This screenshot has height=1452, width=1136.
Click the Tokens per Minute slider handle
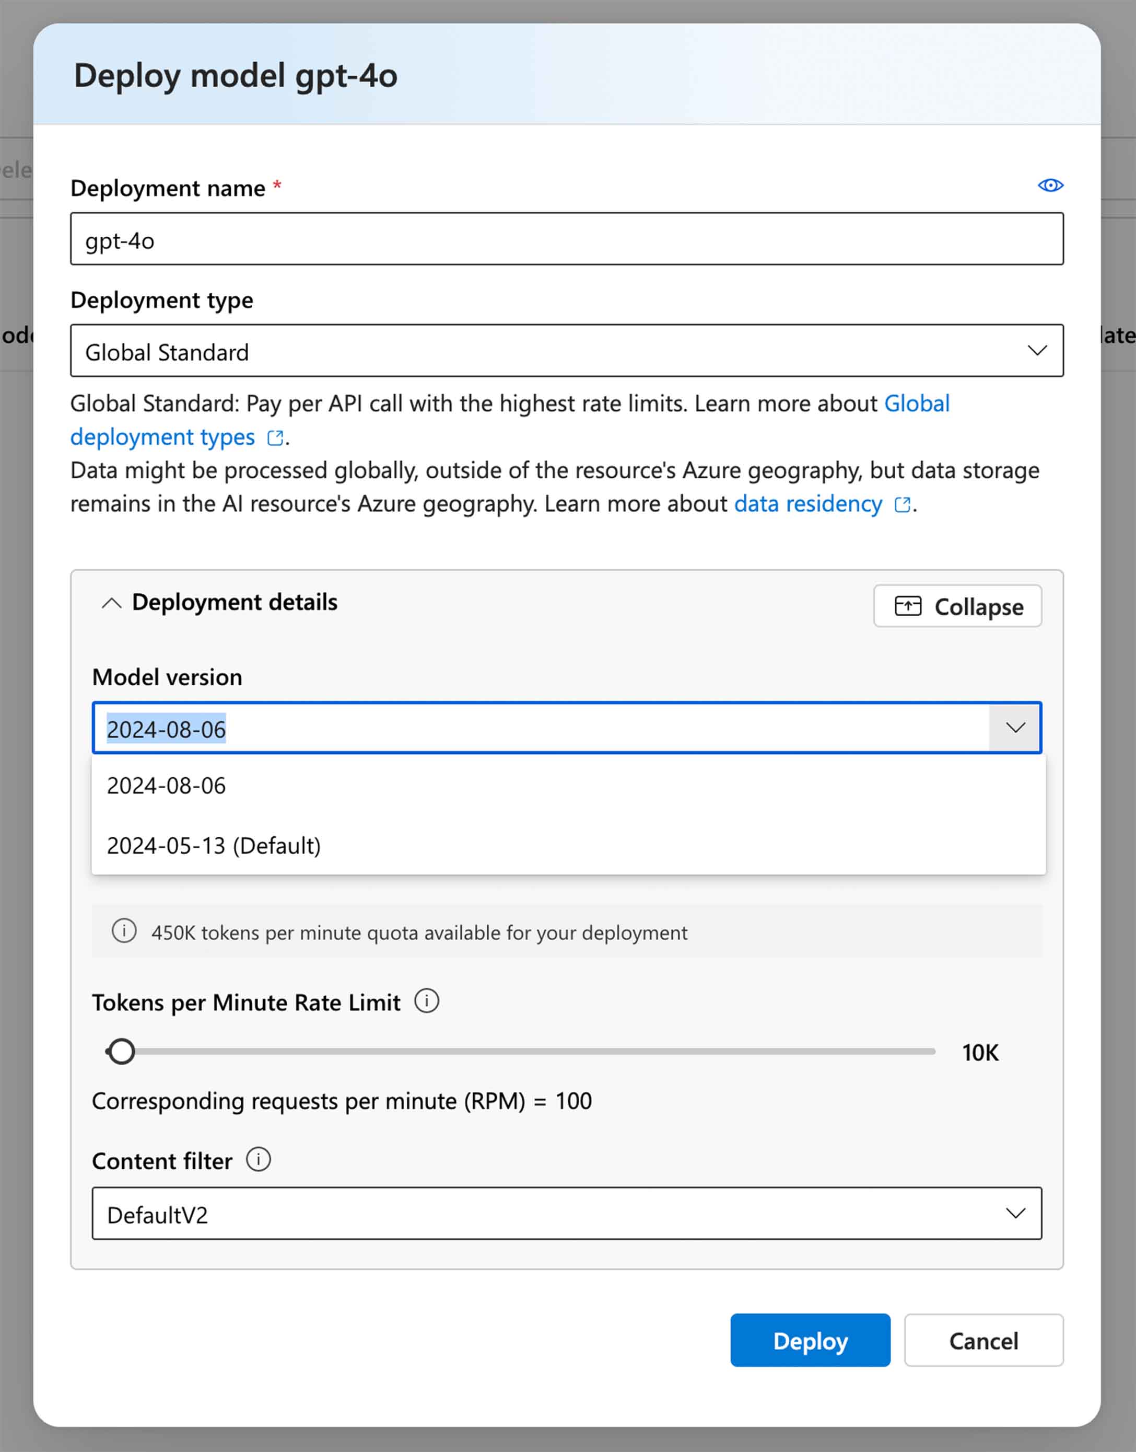121,1052
